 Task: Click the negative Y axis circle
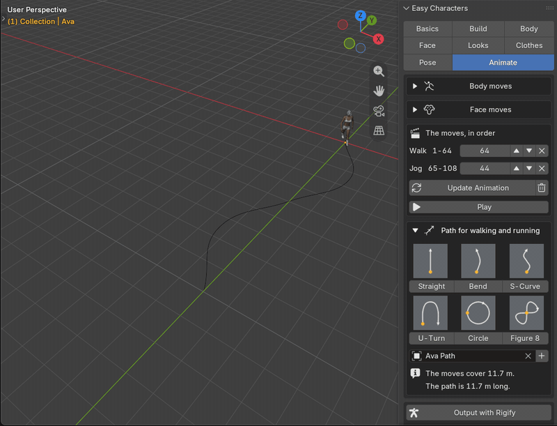350,43
